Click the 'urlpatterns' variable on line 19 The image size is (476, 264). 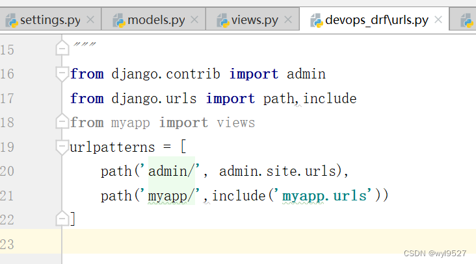point(112,147)
